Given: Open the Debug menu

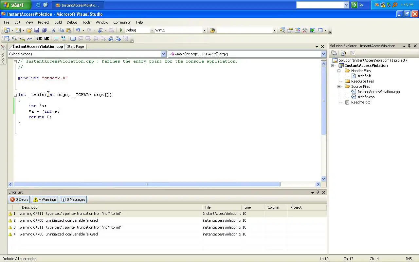Looking at the screenshot, I should click(72, 22).
